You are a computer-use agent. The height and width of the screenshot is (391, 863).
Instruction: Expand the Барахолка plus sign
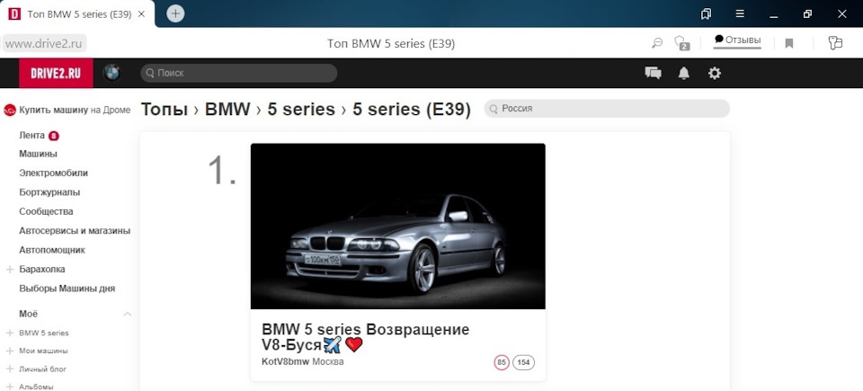point(9,270)
